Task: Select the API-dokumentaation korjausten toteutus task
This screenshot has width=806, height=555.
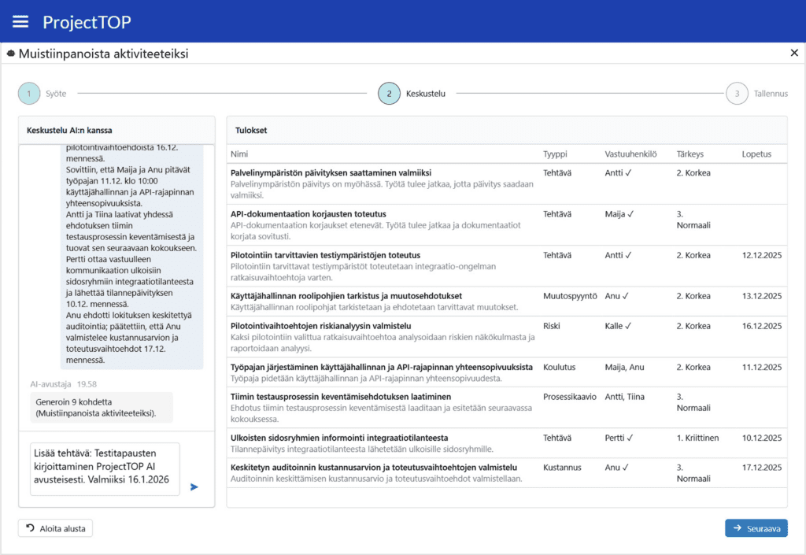Action: [x=308, y=214]
